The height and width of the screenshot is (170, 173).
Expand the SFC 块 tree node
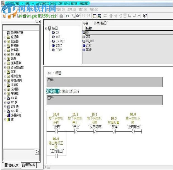(5, 111)
